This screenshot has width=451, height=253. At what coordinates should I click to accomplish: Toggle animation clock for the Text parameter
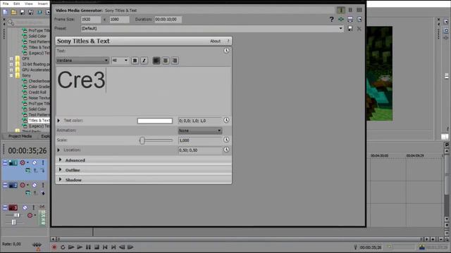pyautogui.click(x=226, y=51)
